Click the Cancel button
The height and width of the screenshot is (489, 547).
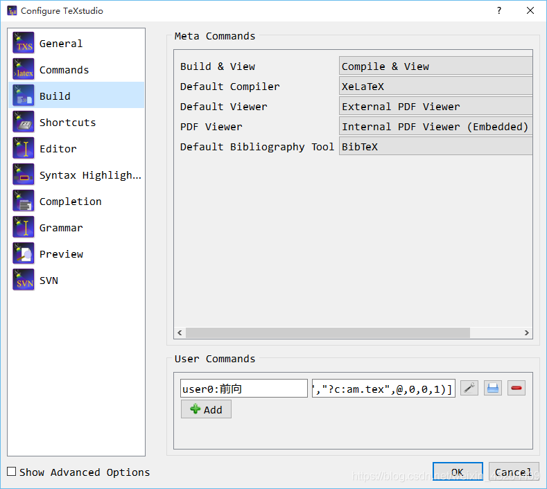coord(514,472)
